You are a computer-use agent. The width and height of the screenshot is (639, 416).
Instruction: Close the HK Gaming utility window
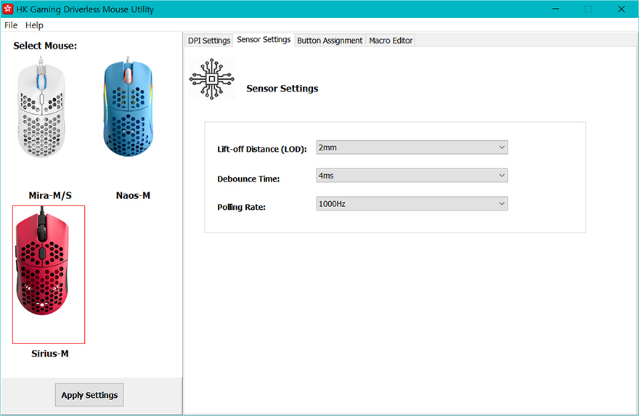[x=621, y=9]
